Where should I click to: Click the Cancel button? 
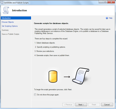coord(107,105)
